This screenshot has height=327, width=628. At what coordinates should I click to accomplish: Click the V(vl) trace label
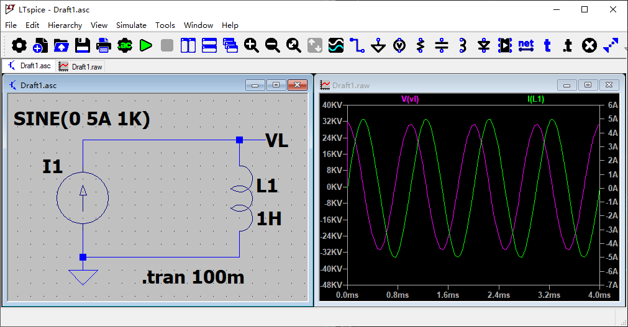(x=410, y=99)
